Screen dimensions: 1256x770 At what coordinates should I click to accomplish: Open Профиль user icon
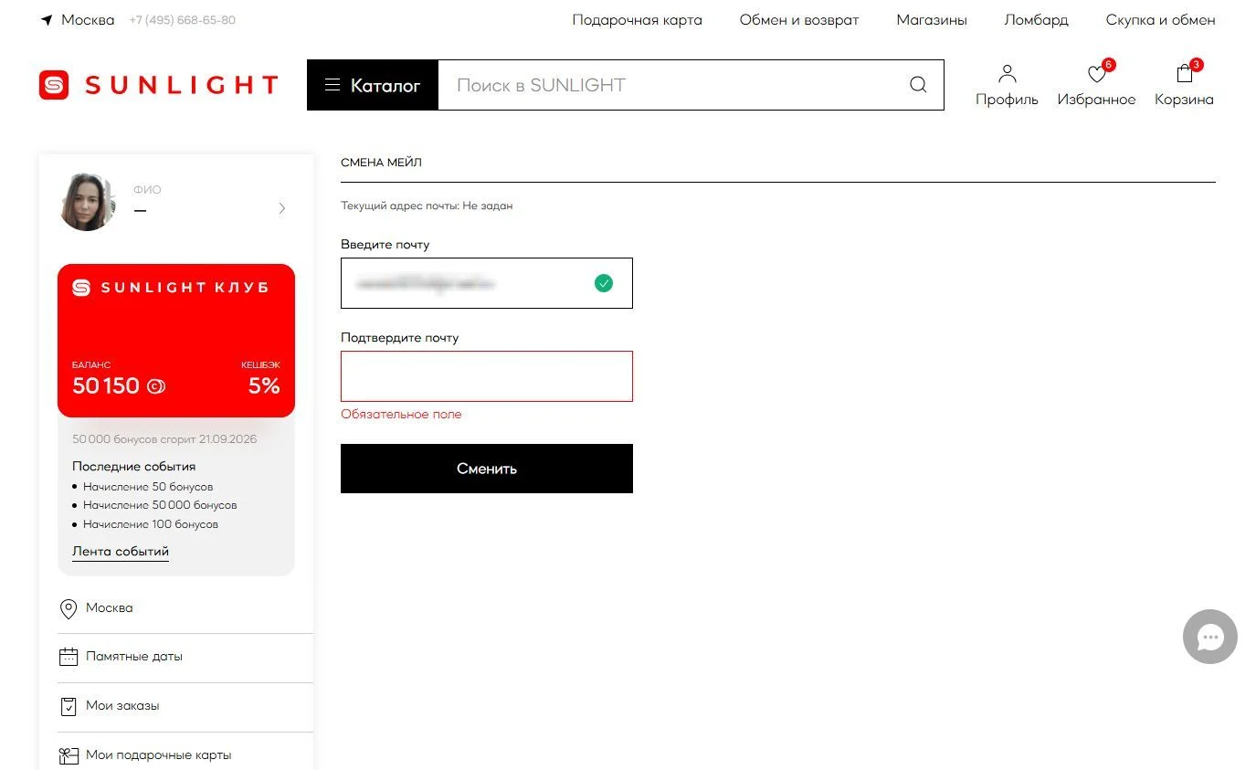click(x=1007, y=74)
